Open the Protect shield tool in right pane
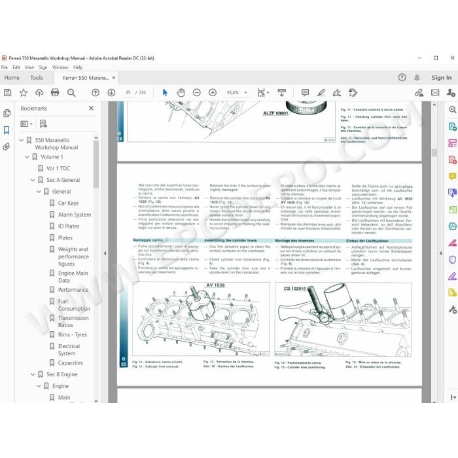Screen dimensions: 458x458 pos(452,260)
